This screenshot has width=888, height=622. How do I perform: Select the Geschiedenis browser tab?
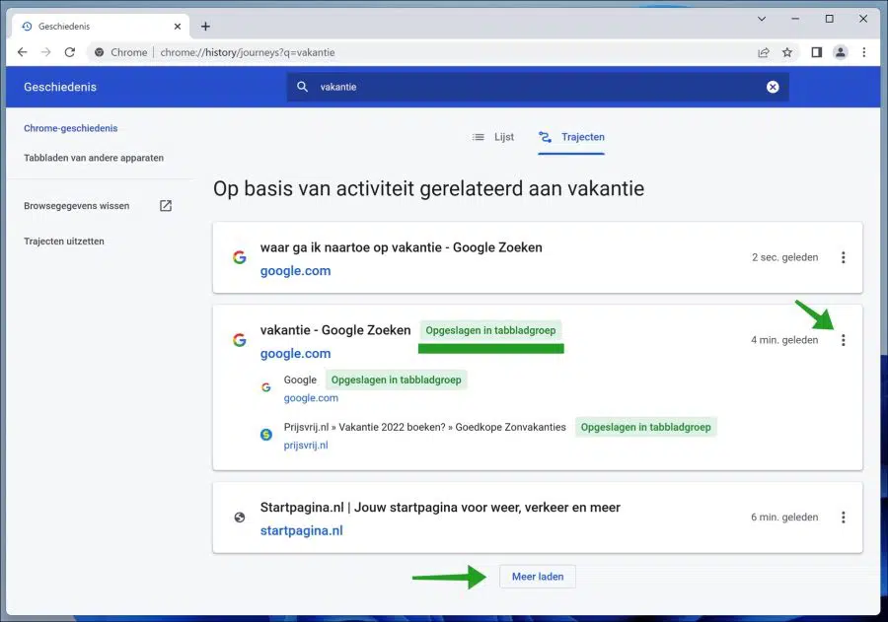(x=101, y=26)
